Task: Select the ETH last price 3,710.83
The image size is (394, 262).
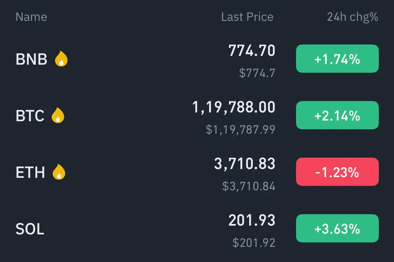Action: click(x=245, y=164)
